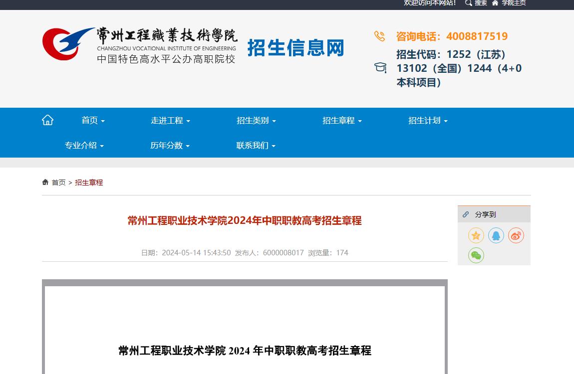Click the orange phone icon
This screenshot has height=374, width=574.
click(x=380, y=36)
